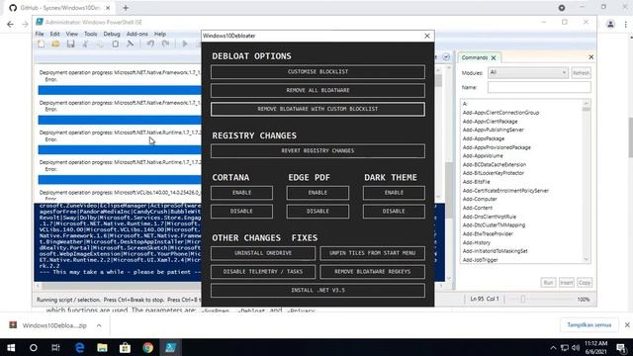Click Copy toolbar icon in ISE
This screenshot has width=633, height=356.
tap(100, 44)
